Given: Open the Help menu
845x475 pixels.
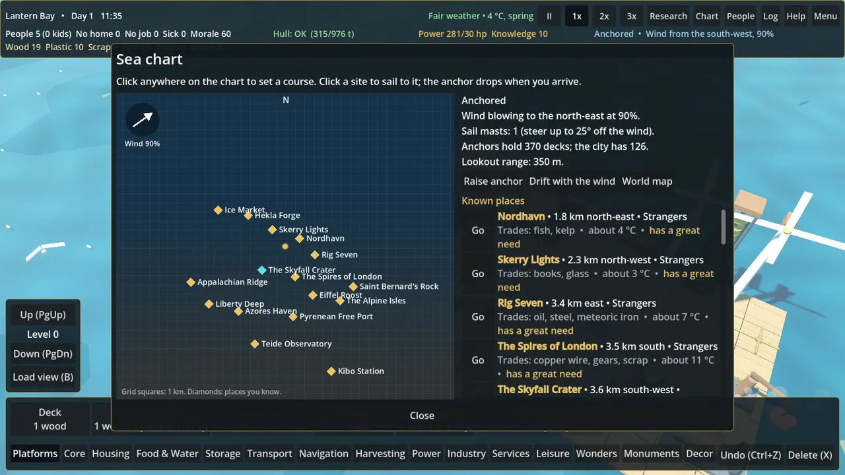Looking at the screenshot, I should (x=795, y=16).
